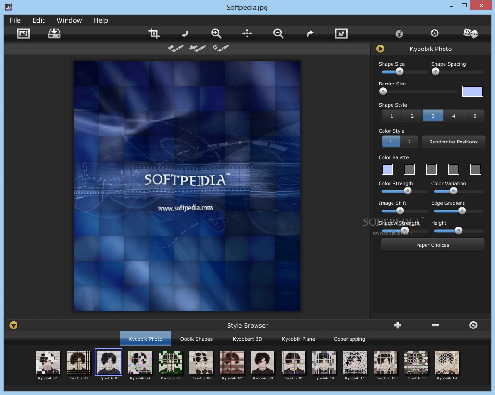Select the second brush tool icon
Screen dimensions: 495x395
pos(198,48)
